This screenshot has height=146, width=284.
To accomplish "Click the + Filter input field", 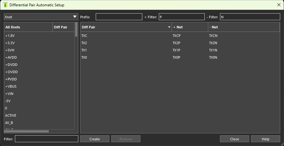I will [182, 17].
